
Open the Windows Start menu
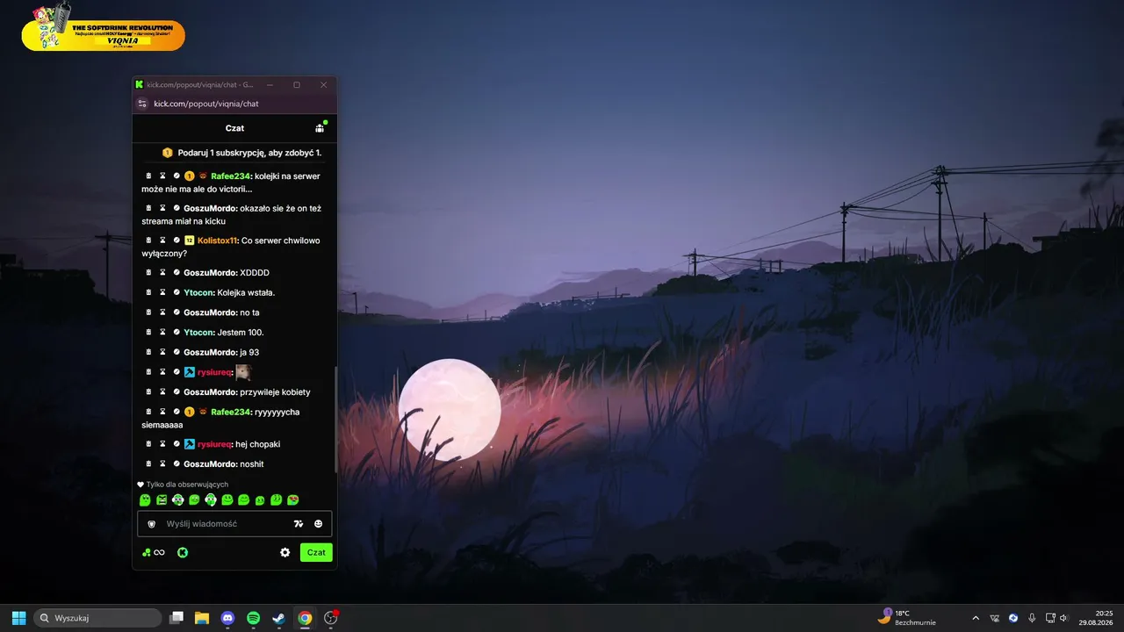click(x=18, y=618)
